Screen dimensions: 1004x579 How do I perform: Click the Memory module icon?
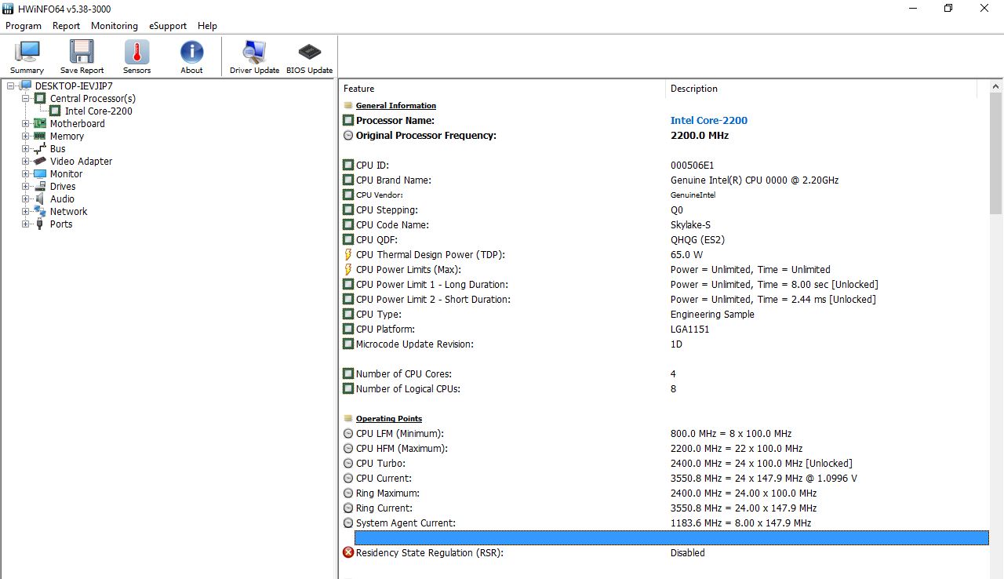[x=40, y=136]
